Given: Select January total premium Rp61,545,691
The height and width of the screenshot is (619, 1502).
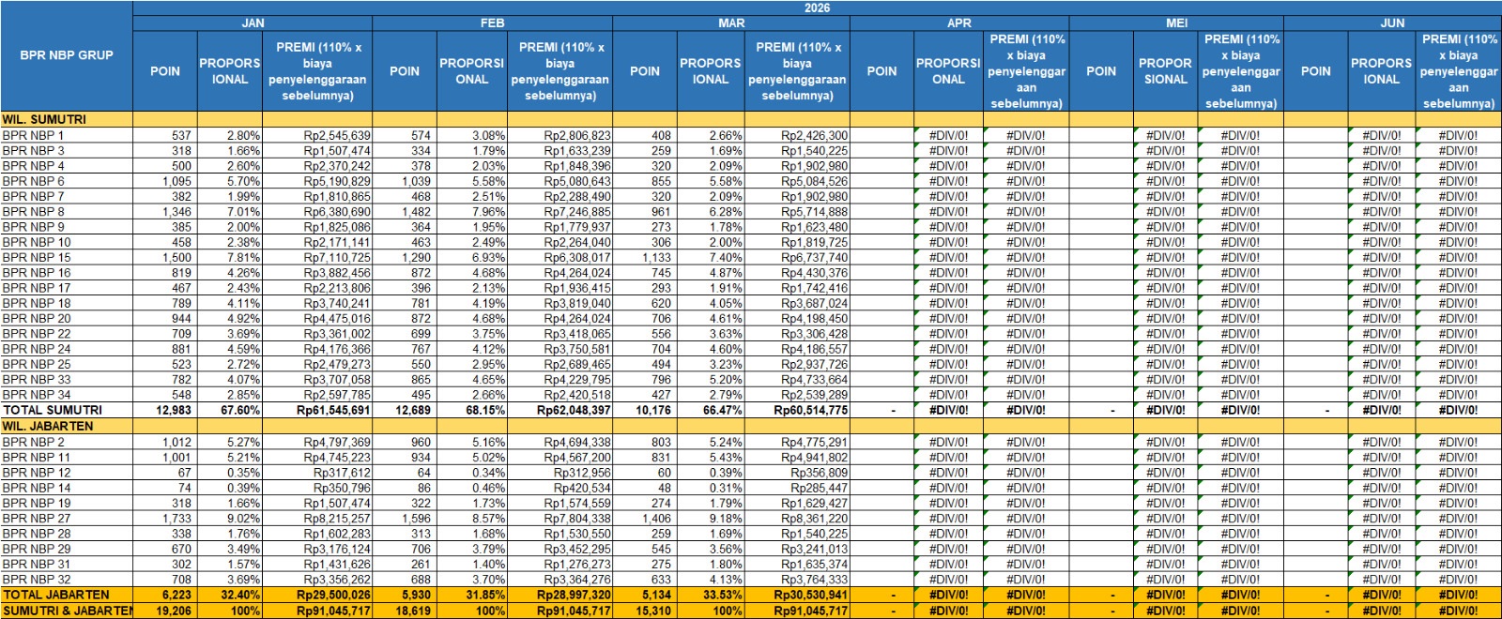Looking at the screenshot, I should coord(333,410).
